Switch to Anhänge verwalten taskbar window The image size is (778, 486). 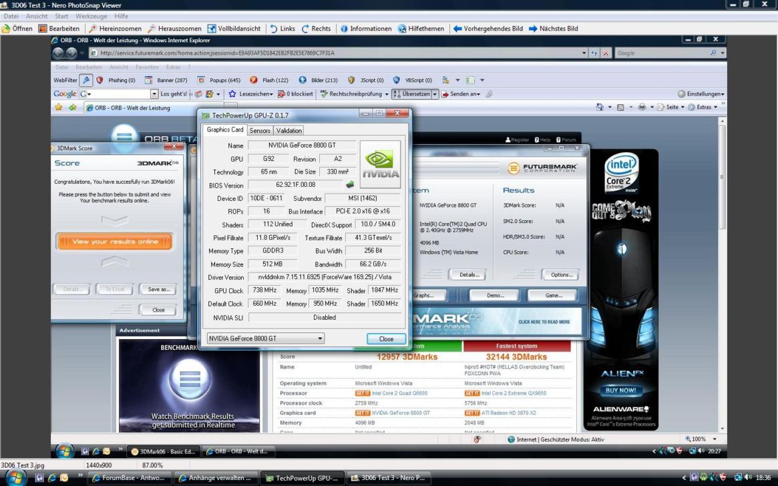216,478
